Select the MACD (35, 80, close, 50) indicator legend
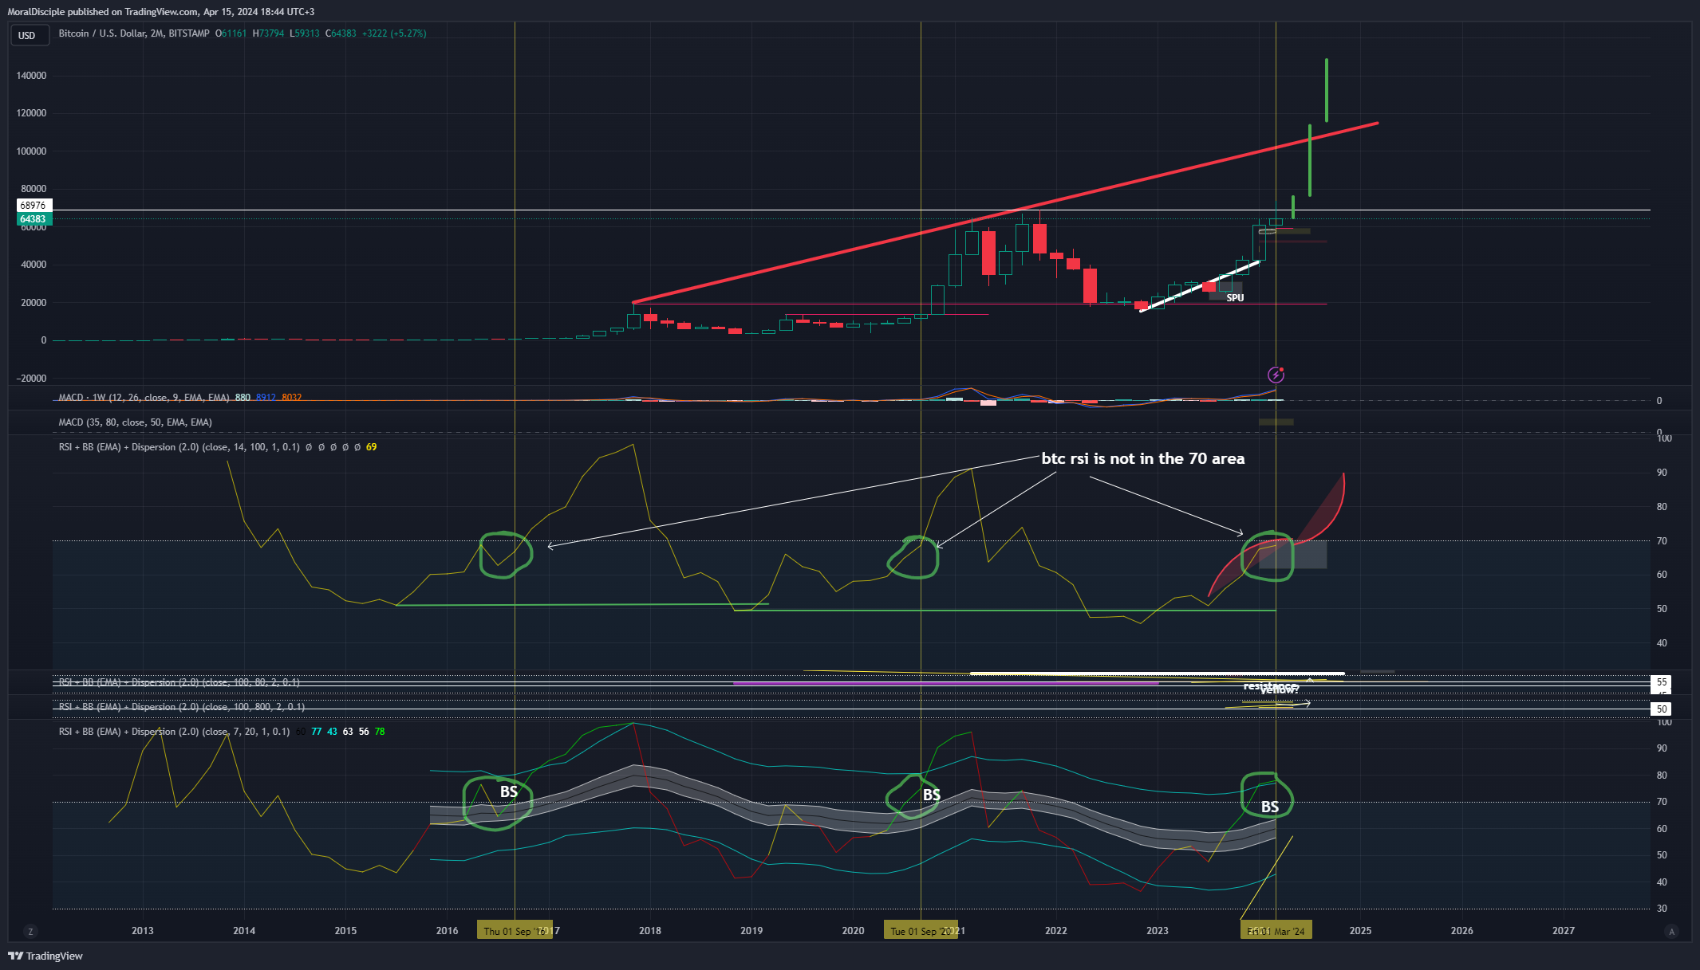 coord(135,422)
